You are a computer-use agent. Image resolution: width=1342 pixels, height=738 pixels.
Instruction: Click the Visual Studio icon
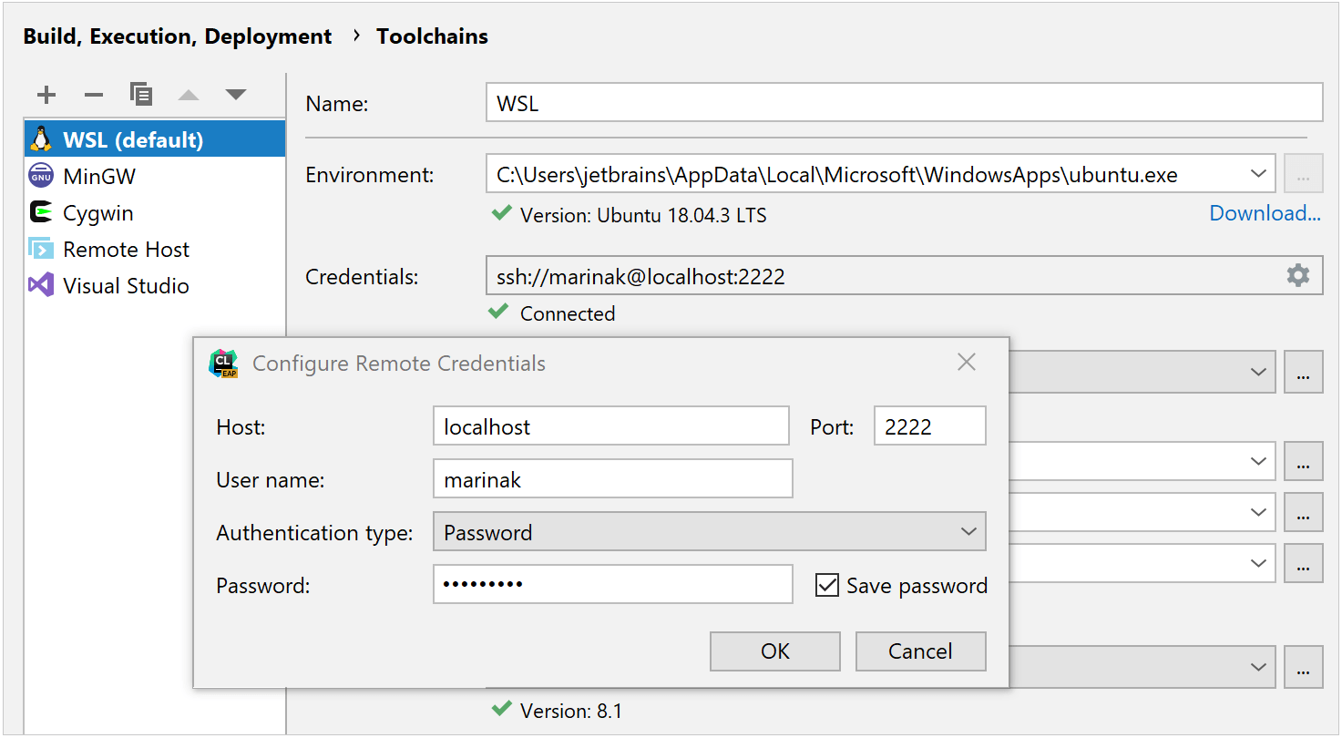pyautogui.click(x=41, y=285)
